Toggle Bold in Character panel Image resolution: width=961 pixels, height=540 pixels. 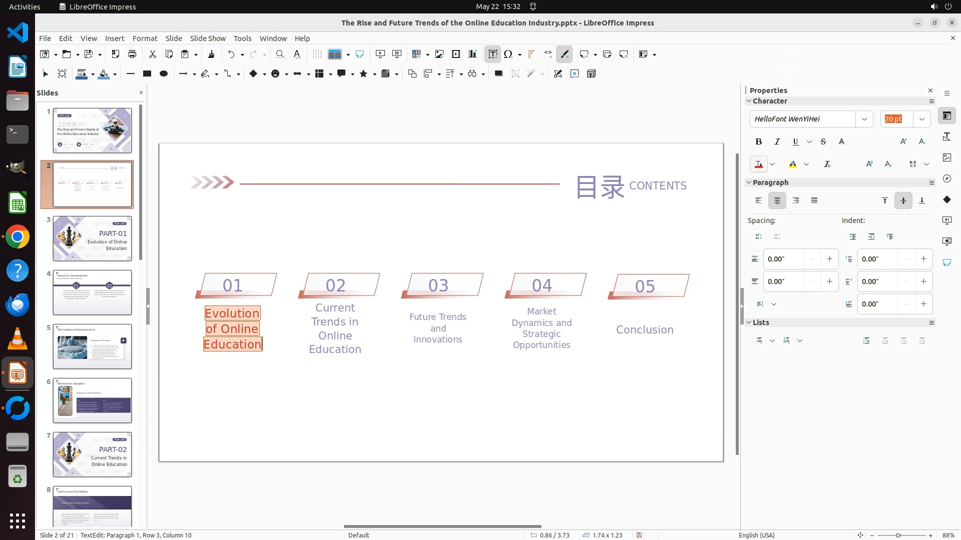(759, 141)
